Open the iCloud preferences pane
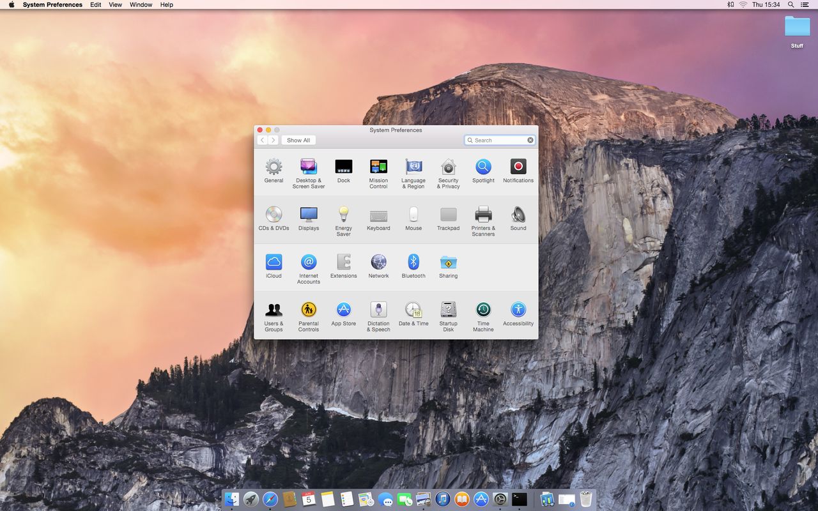The width and height of the screenshot is (818, 511). pos(274,266)
